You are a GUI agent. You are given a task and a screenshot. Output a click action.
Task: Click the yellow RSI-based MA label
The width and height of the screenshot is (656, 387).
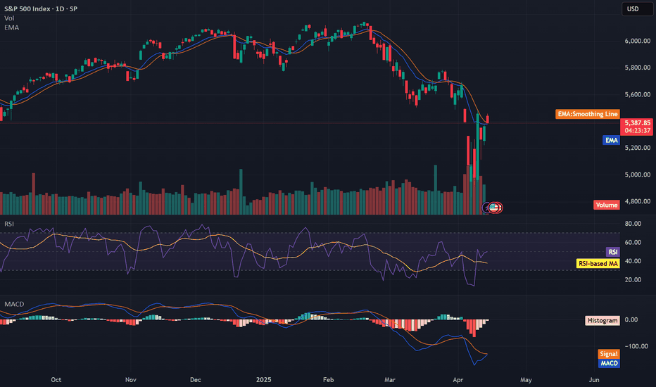coord(598,264)
